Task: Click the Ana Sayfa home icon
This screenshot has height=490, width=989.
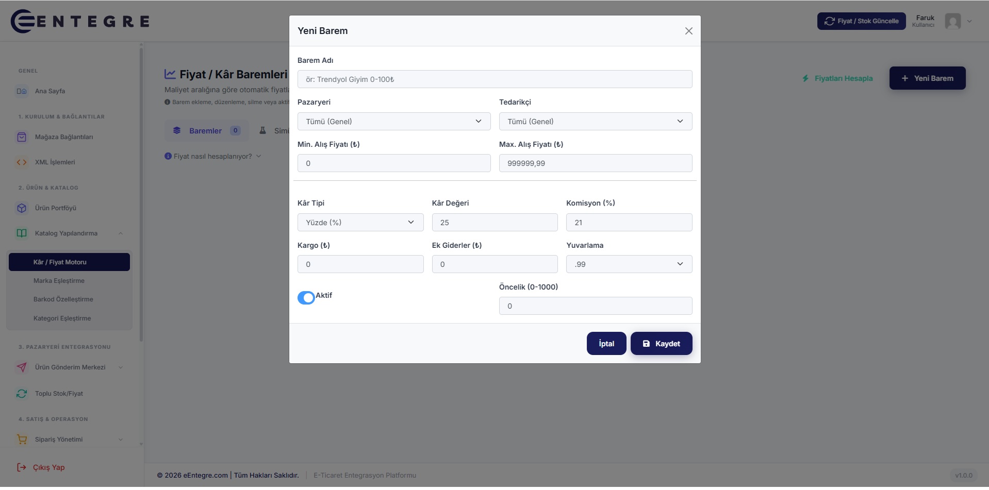Action: tap(22, 91)
